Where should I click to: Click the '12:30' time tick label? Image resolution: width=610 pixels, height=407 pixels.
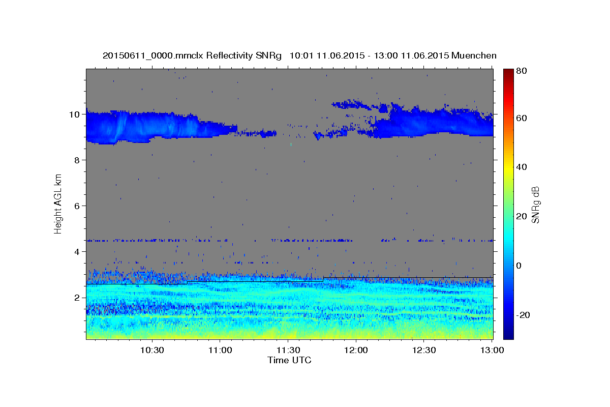pos(424,351)
